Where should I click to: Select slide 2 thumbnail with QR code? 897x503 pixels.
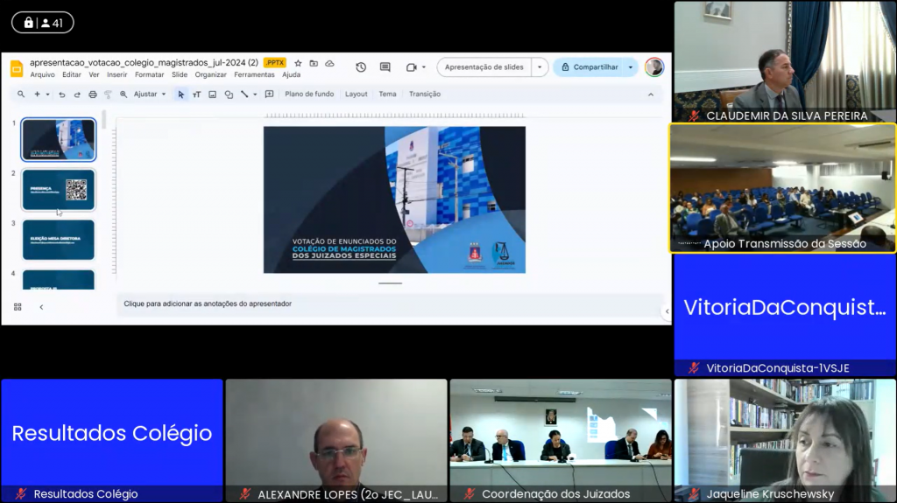(x=59, y=190)
